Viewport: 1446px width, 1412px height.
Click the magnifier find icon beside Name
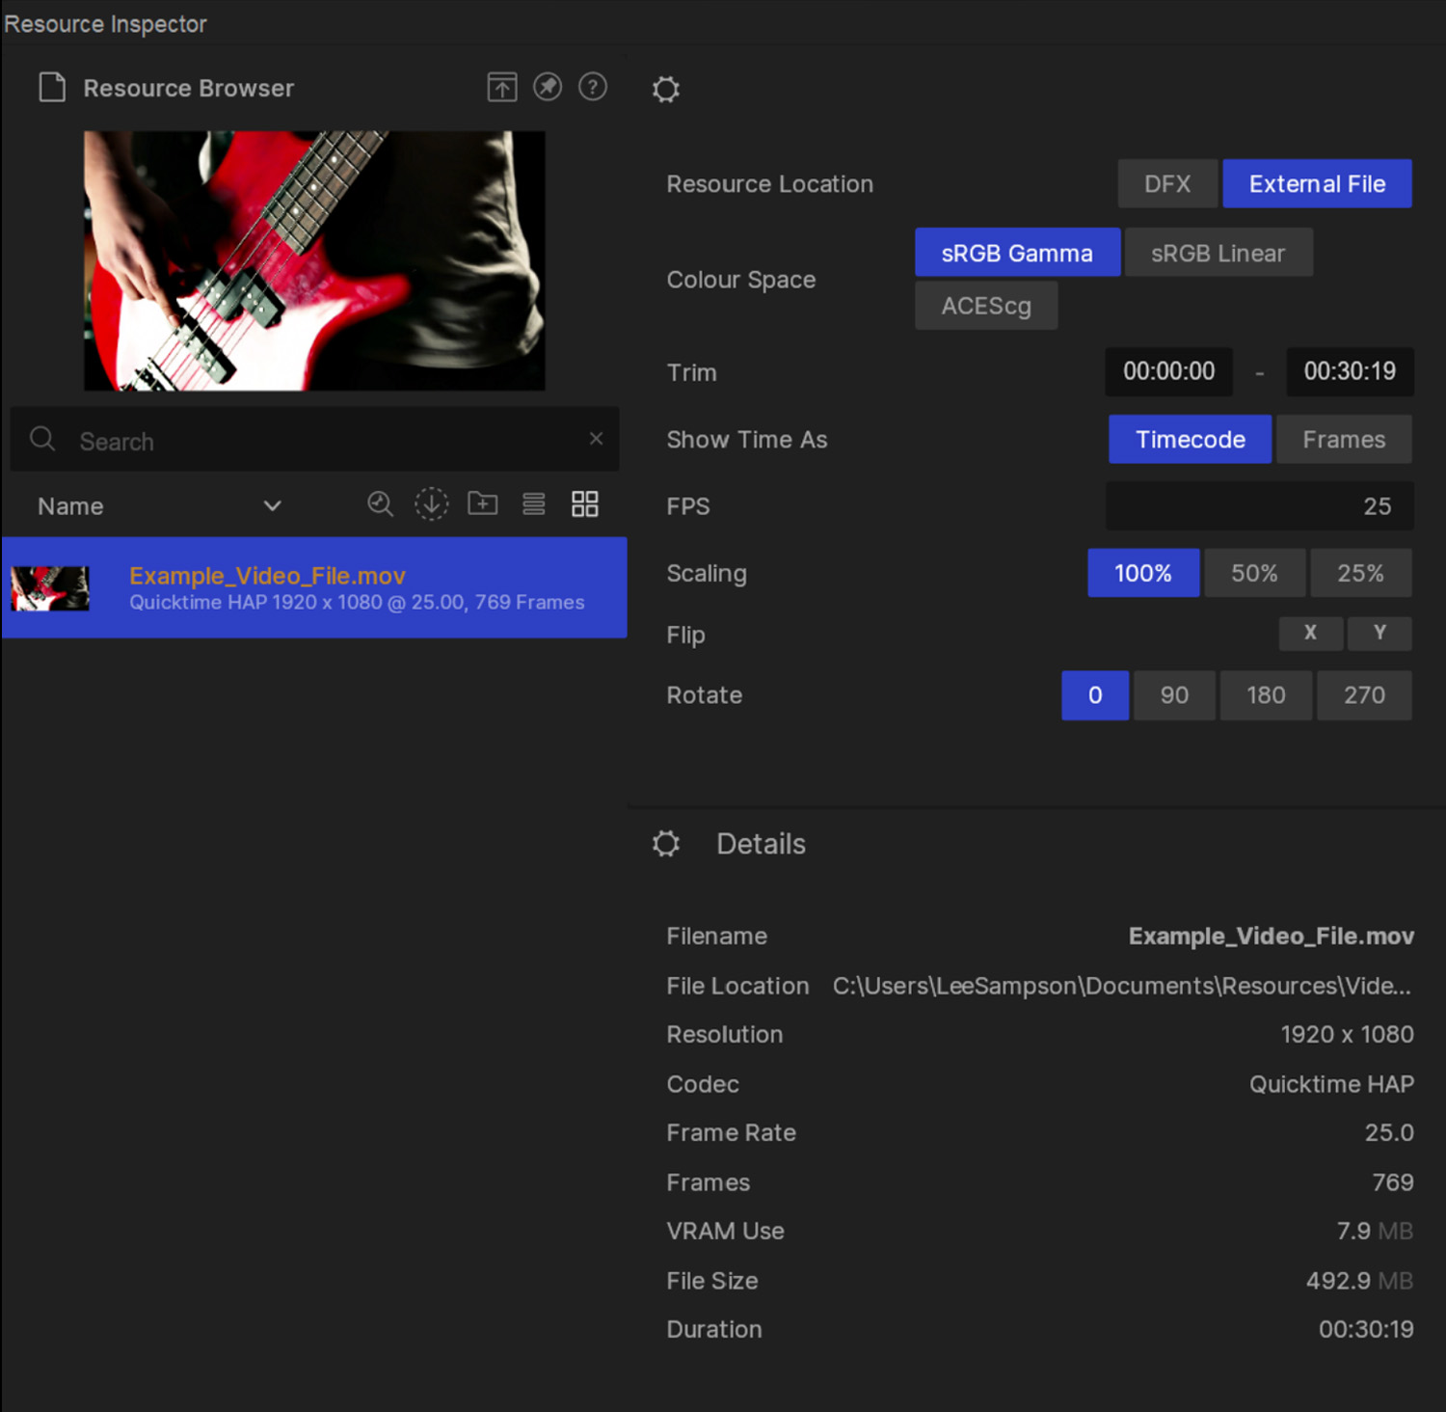pos(380,504)
